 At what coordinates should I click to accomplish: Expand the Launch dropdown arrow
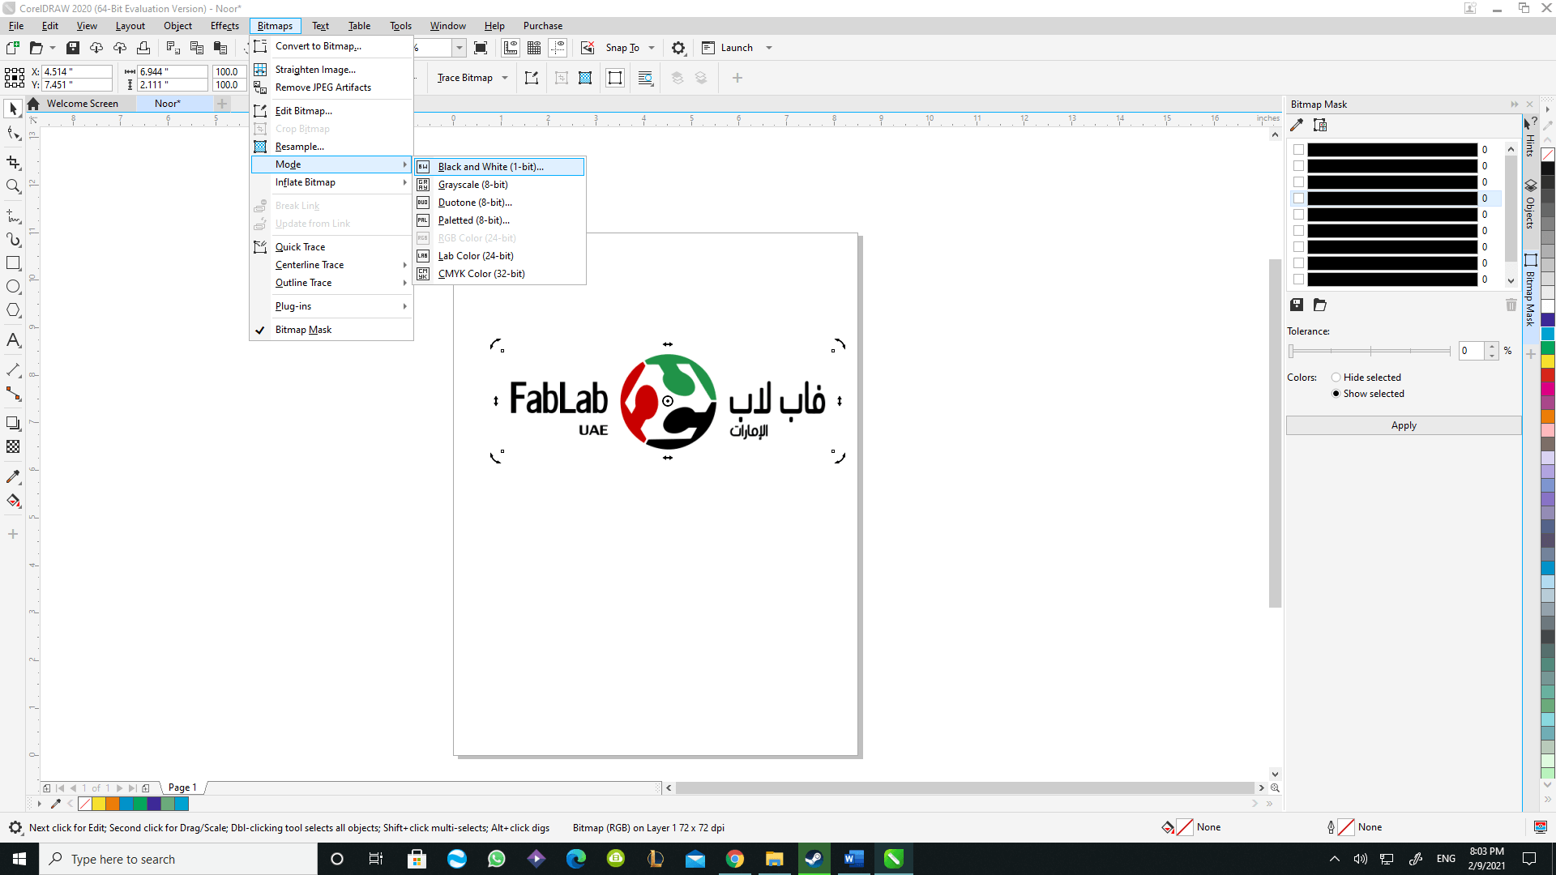[769, 48]
